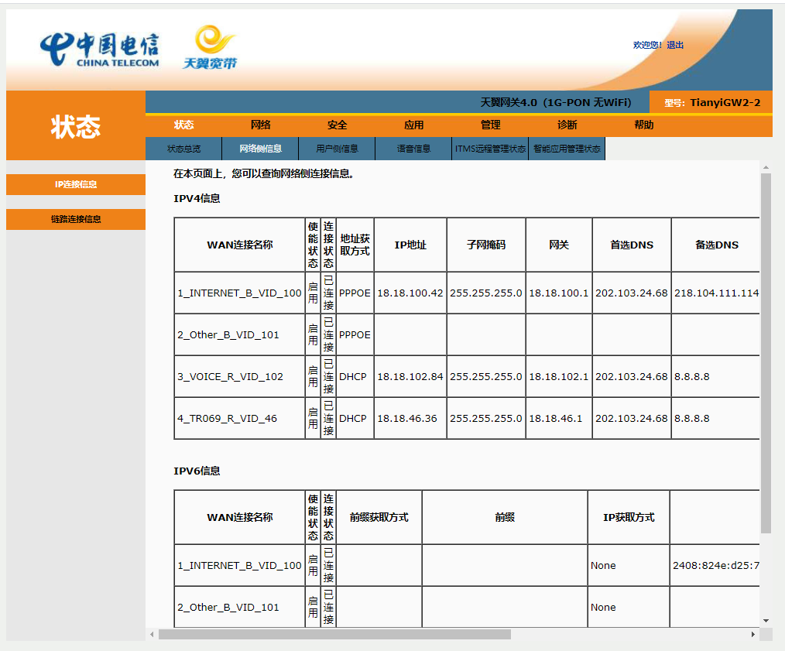Image resolution: width=785 pixels, height=651 pixels.
Task: Open the 安全 main menu tab
Action: [x=337, y=125]
